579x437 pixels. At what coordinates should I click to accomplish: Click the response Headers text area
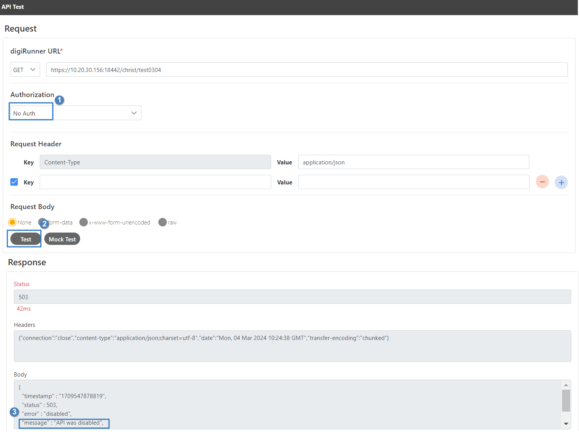[x=292, y=346]
